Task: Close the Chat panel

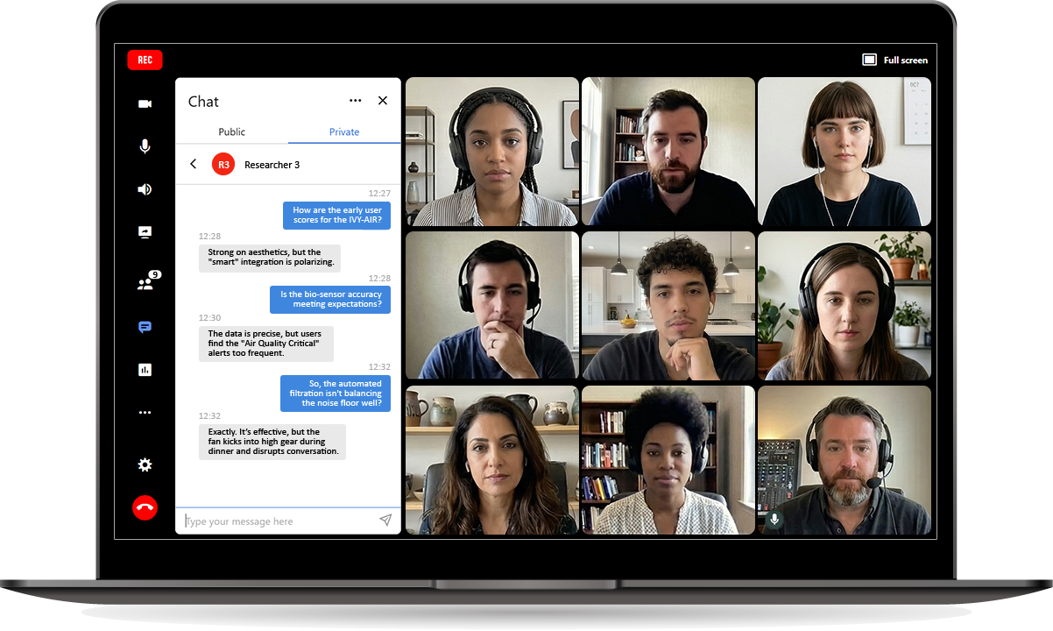Action: [383, 101]
